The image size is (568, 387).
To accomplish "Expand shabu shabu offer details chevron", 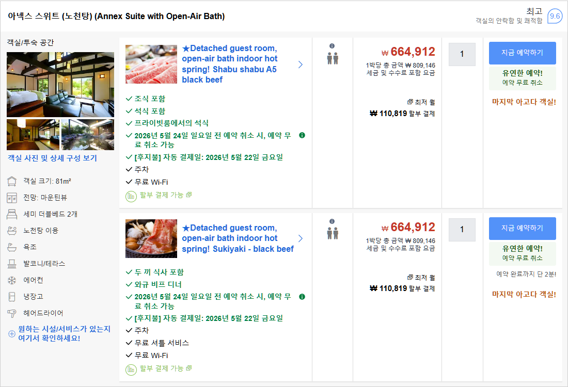I will [x=301, y=64].
